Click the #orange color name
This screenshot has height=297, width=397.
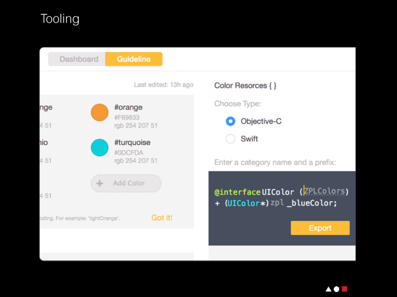click(128, 107)
